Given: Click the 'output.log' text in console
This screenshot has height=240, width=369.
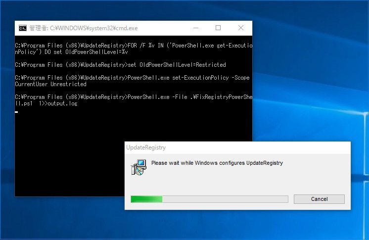Looking at the screenshot, I should [62, 103].
